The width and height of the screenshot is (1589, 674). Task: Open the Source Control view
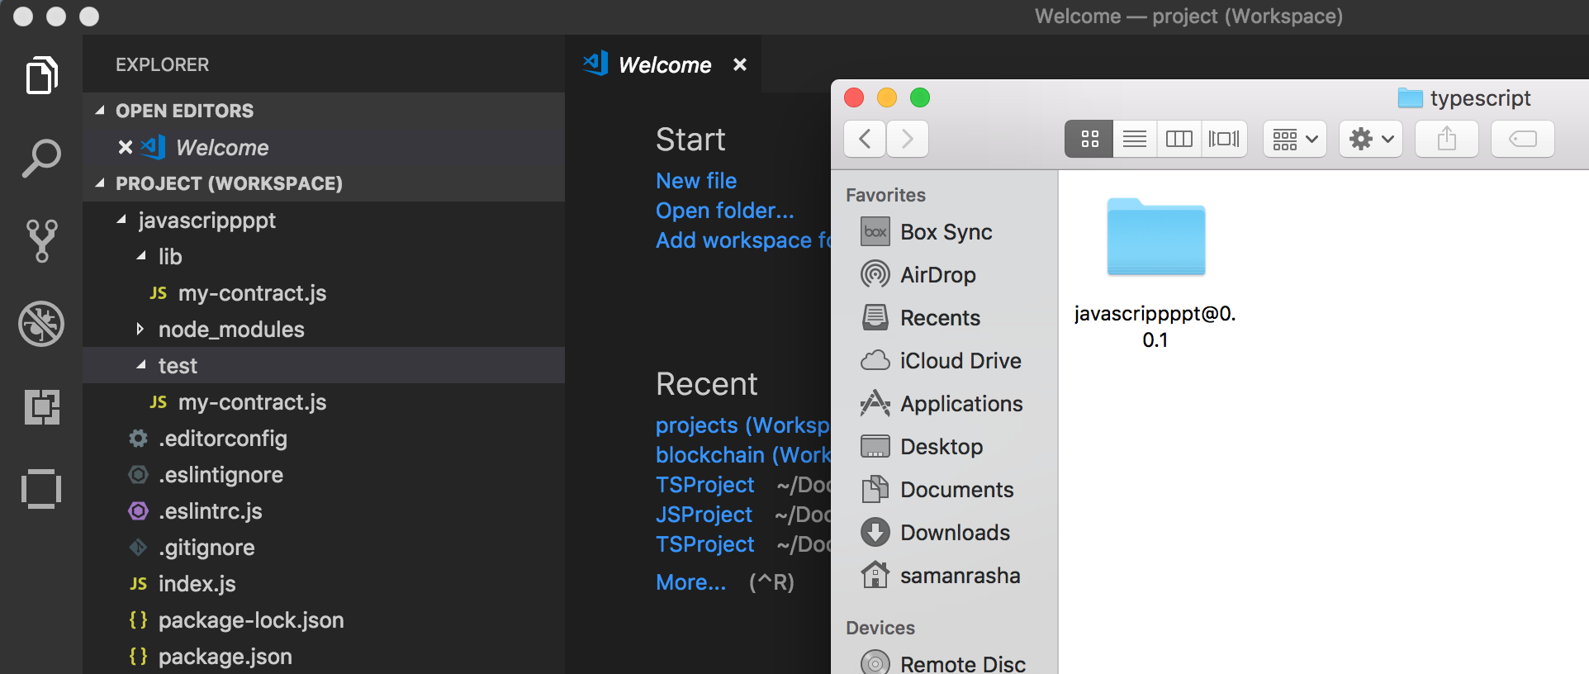tap(41, 240)
